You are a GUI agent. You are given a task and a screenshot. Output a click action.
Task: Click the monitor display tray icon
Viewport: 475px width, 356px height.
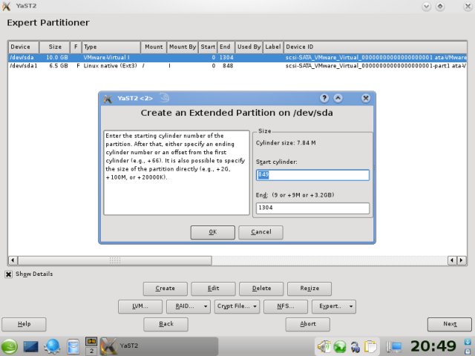(395, 346)
